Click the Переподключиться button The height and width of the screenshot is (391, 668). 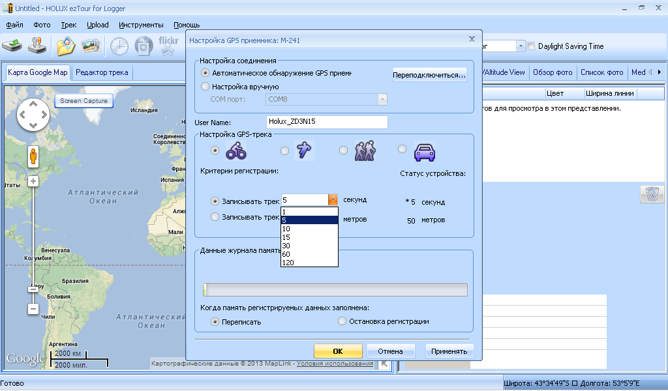click(429, 75)
